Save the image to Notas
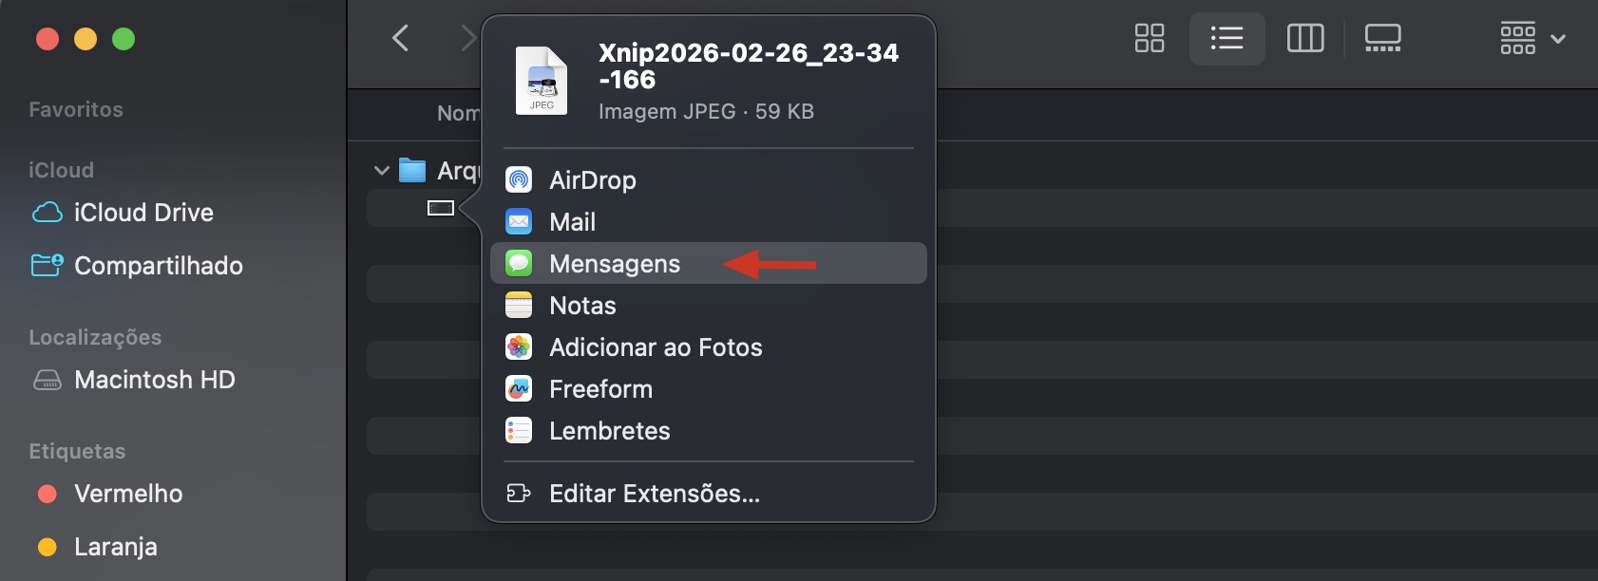The height and width of the screenshot is (581, 1598). [x=582, y=305]
